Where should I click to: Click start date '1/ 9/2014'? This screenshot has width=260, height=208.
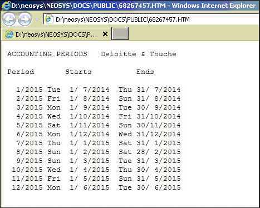[x=90, y=107]
